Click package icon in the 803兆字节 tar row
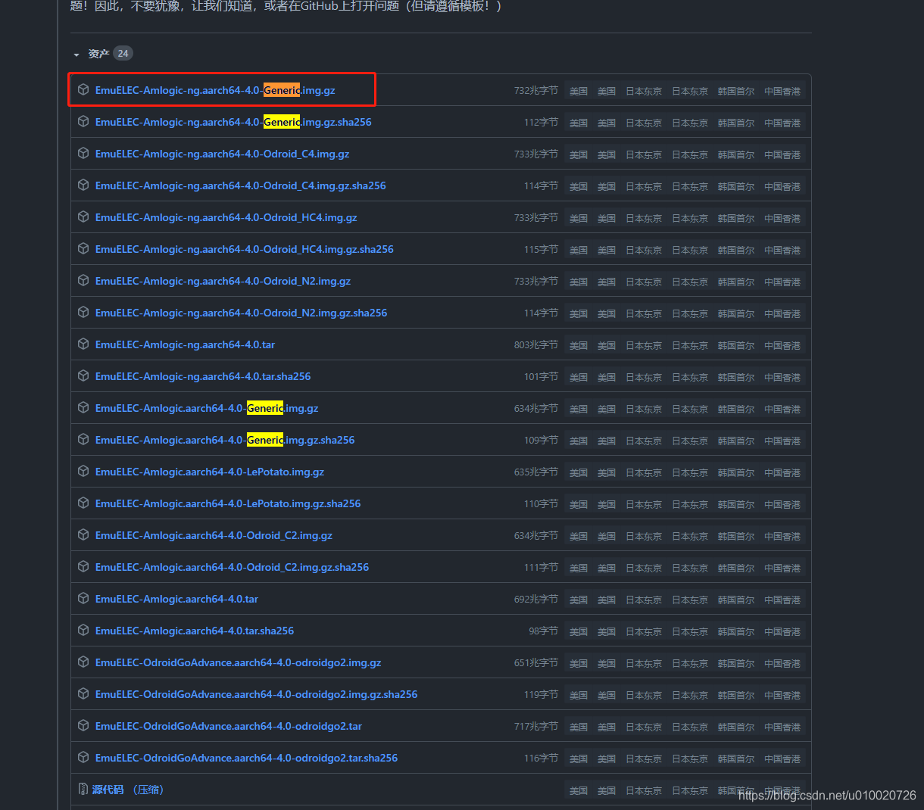 [x=83, y=344]
